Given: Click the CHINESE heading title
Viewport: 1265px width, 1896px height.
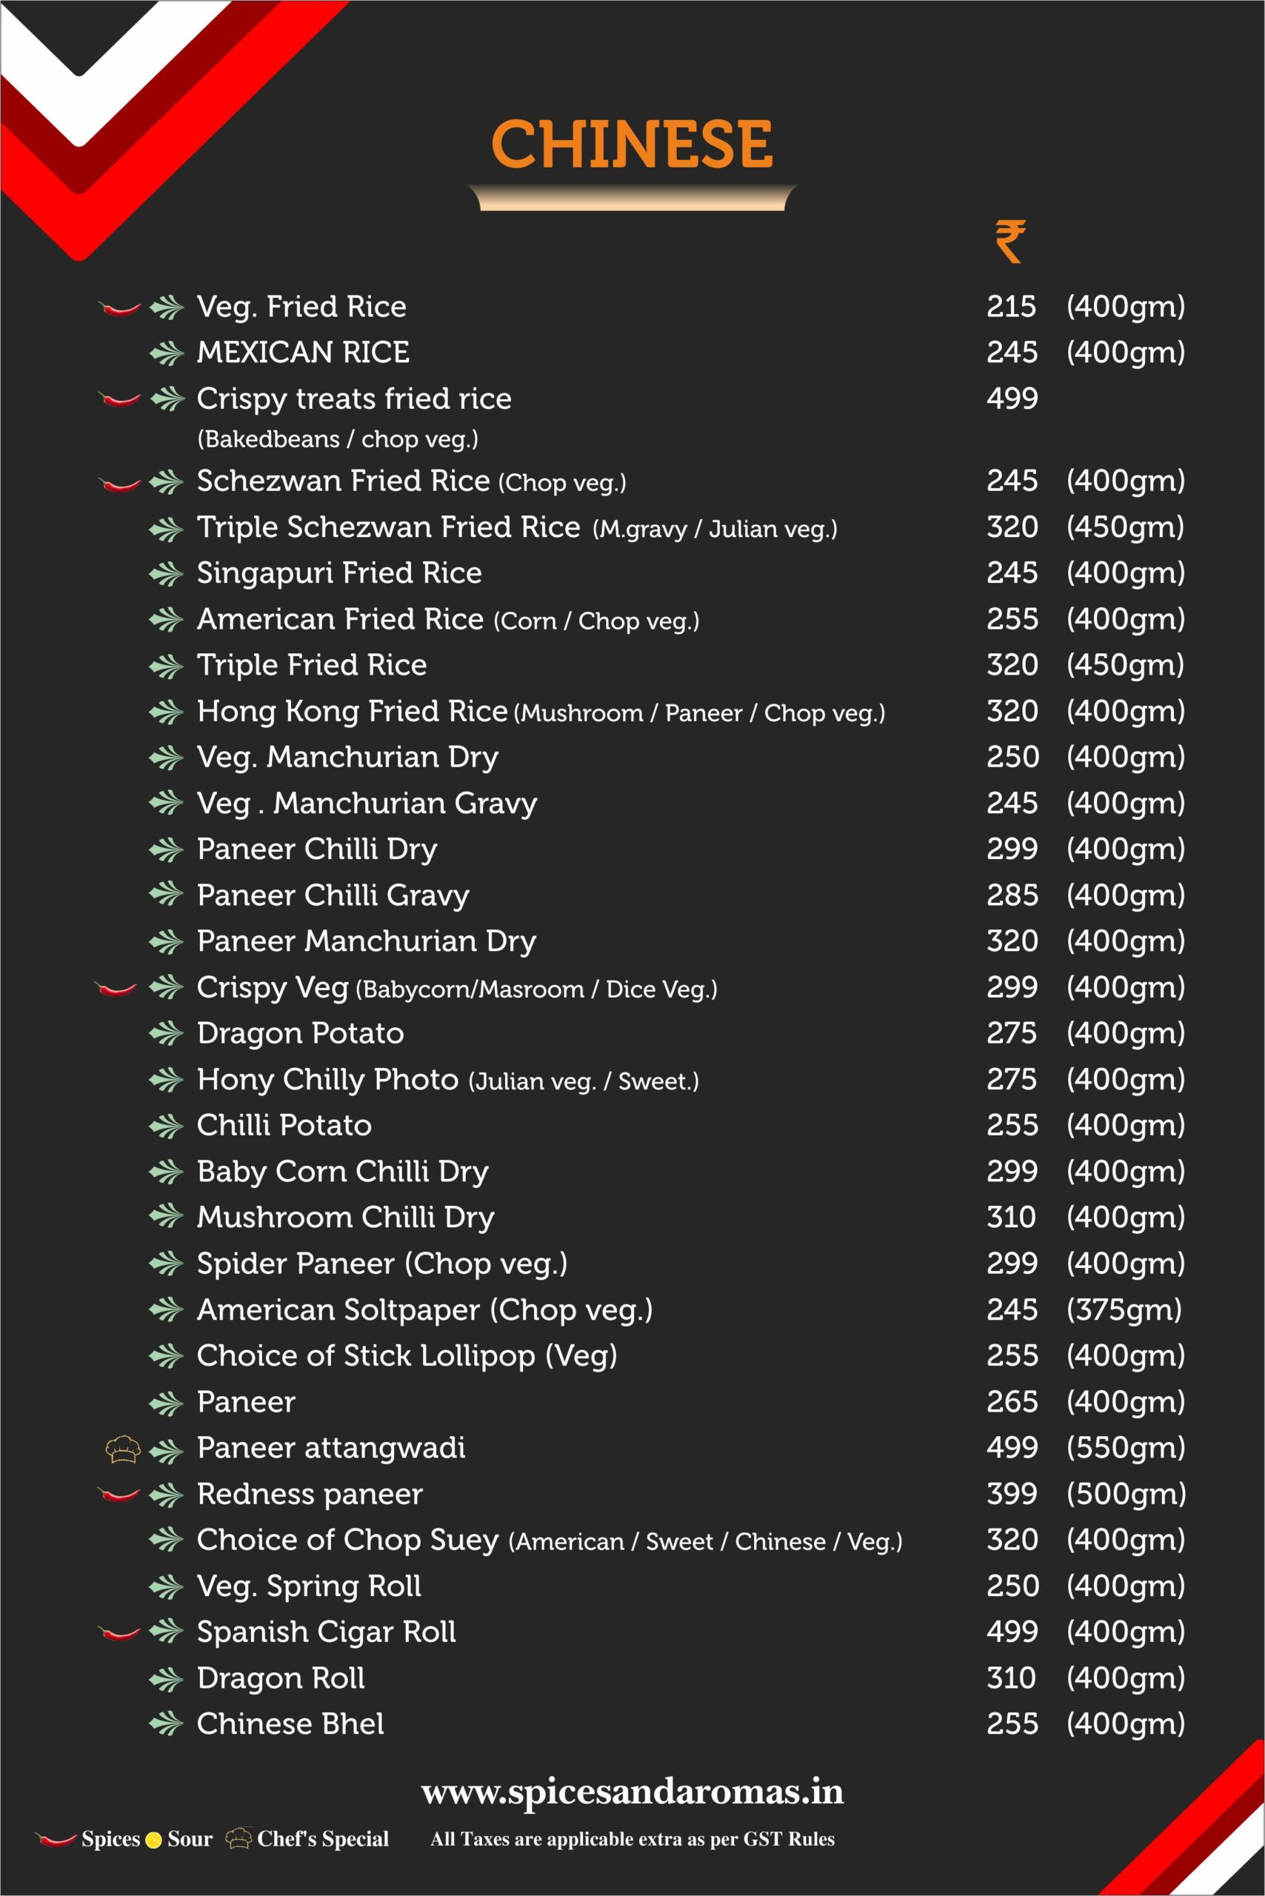Looking at the screenshot, I should (632, 144).
